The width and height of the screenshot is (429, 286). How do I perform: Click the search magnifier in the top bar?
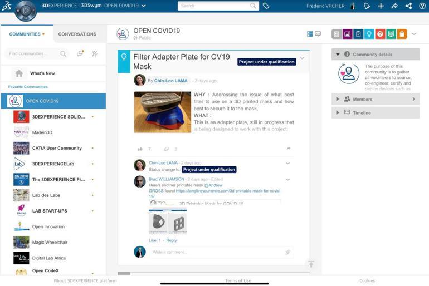click(253, 6)
